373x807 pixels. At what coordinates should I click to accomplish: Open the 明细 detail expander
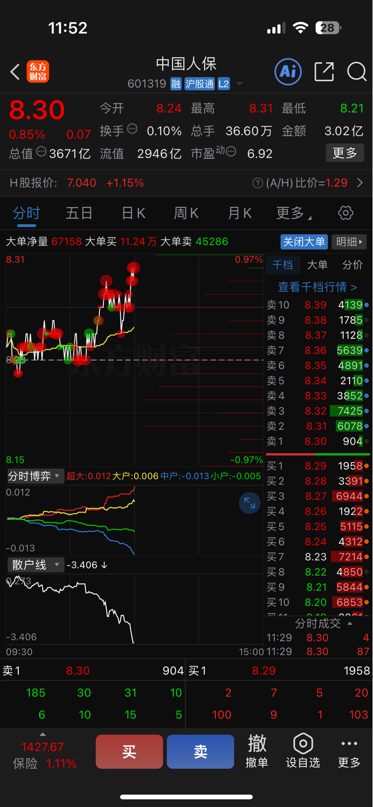click(x=349, y=241)
